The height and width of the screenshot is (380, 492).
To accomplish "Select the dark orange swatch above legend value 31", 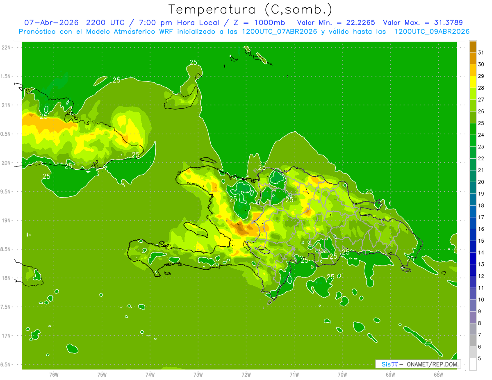I will coord(473,47).
